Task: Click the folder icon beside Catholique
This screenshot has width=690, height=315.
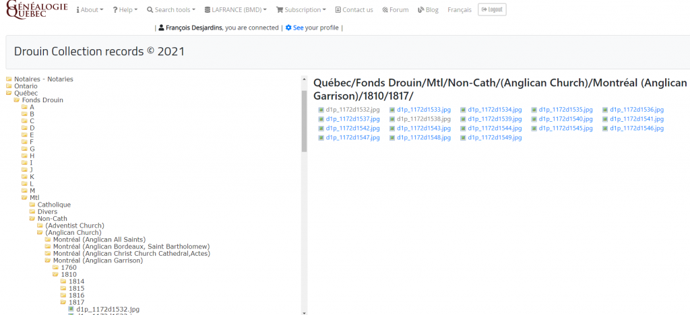Action: click(x=32, y=204)
